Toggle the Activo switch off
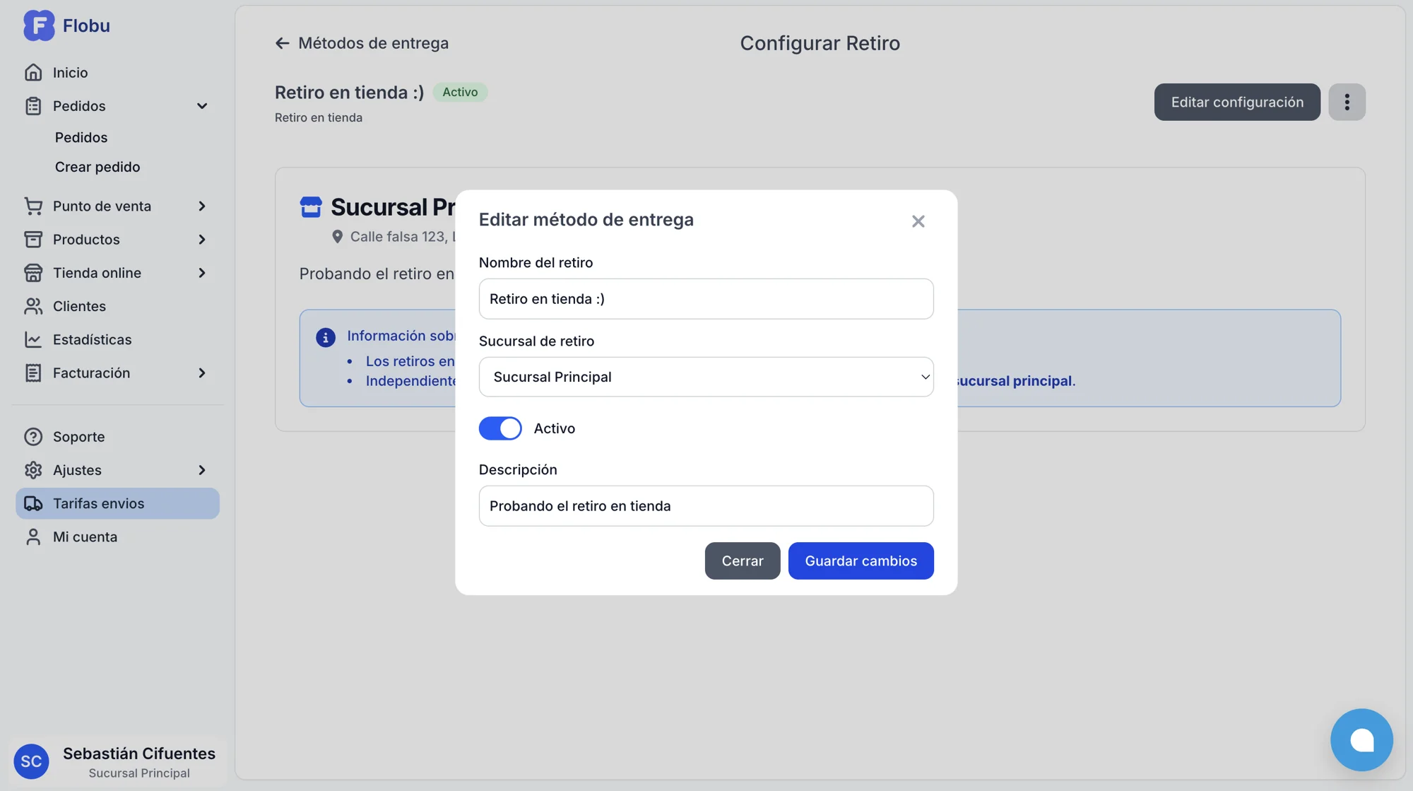The image size is (1413, 791). [x=500, y=428]
